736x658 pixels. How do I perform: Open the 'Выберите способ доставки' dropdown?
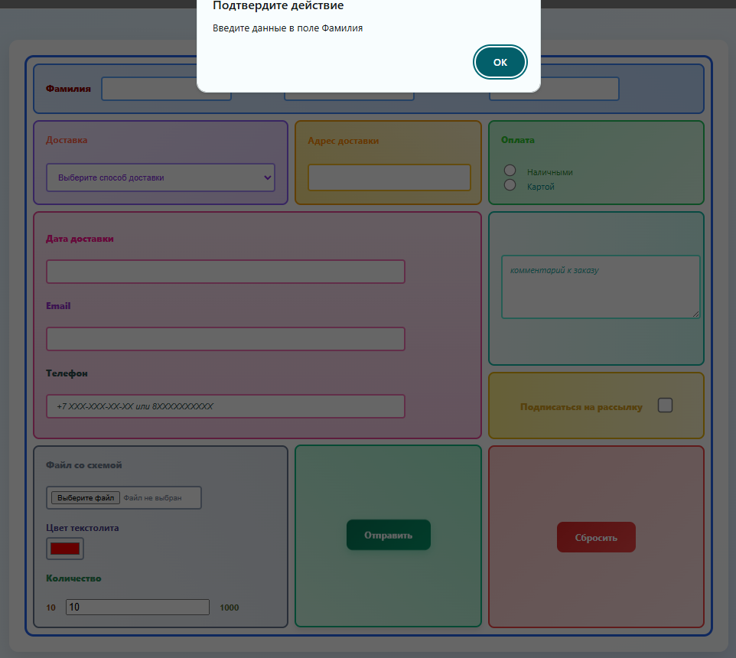[x=161, y=178]
